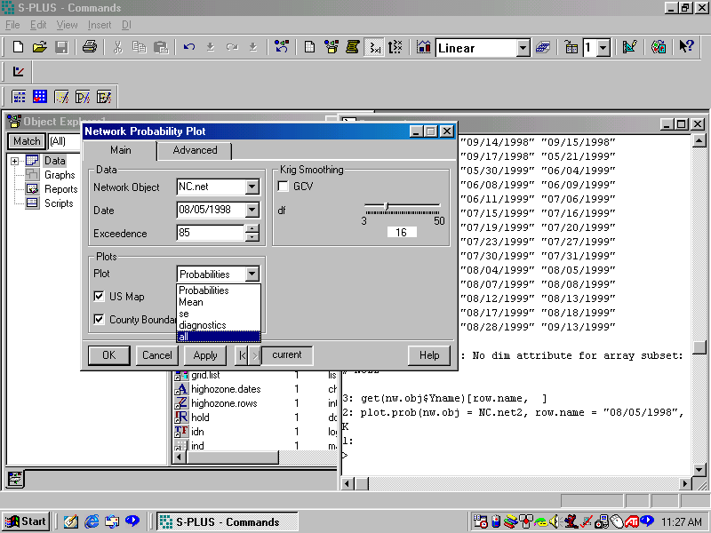Viewport: 711px width, 533px height.
Task: Expand the Data tree node
Action: 14,161
